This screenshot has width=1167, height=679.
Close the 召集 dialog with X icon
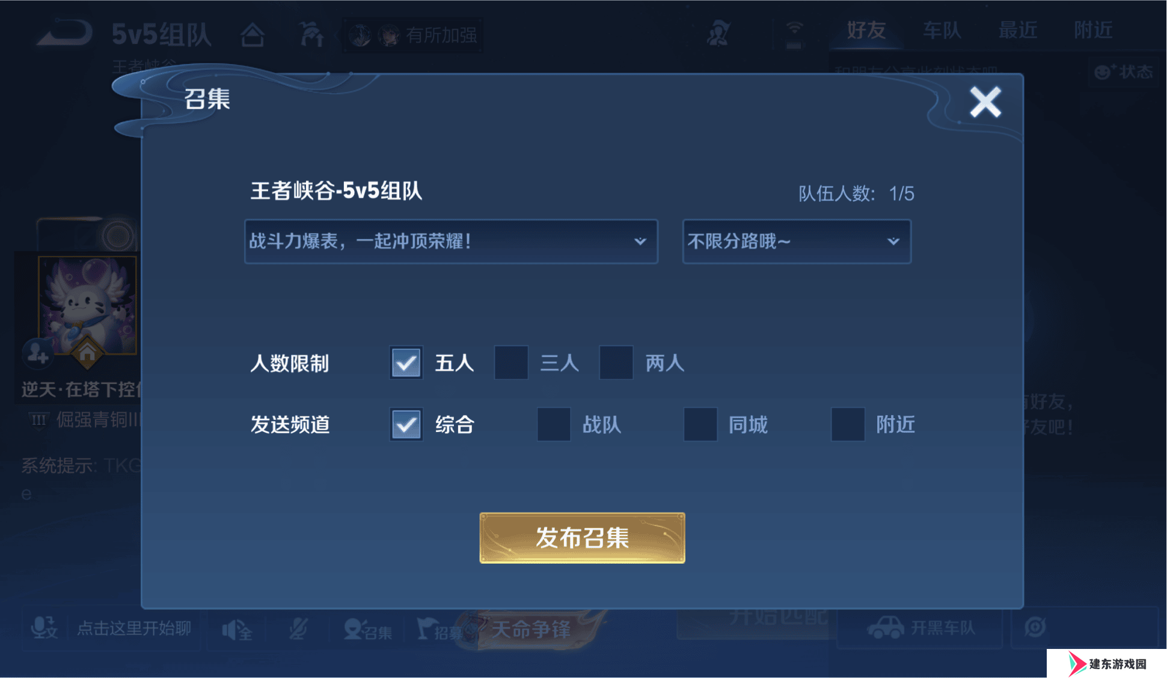click(985, 102)
